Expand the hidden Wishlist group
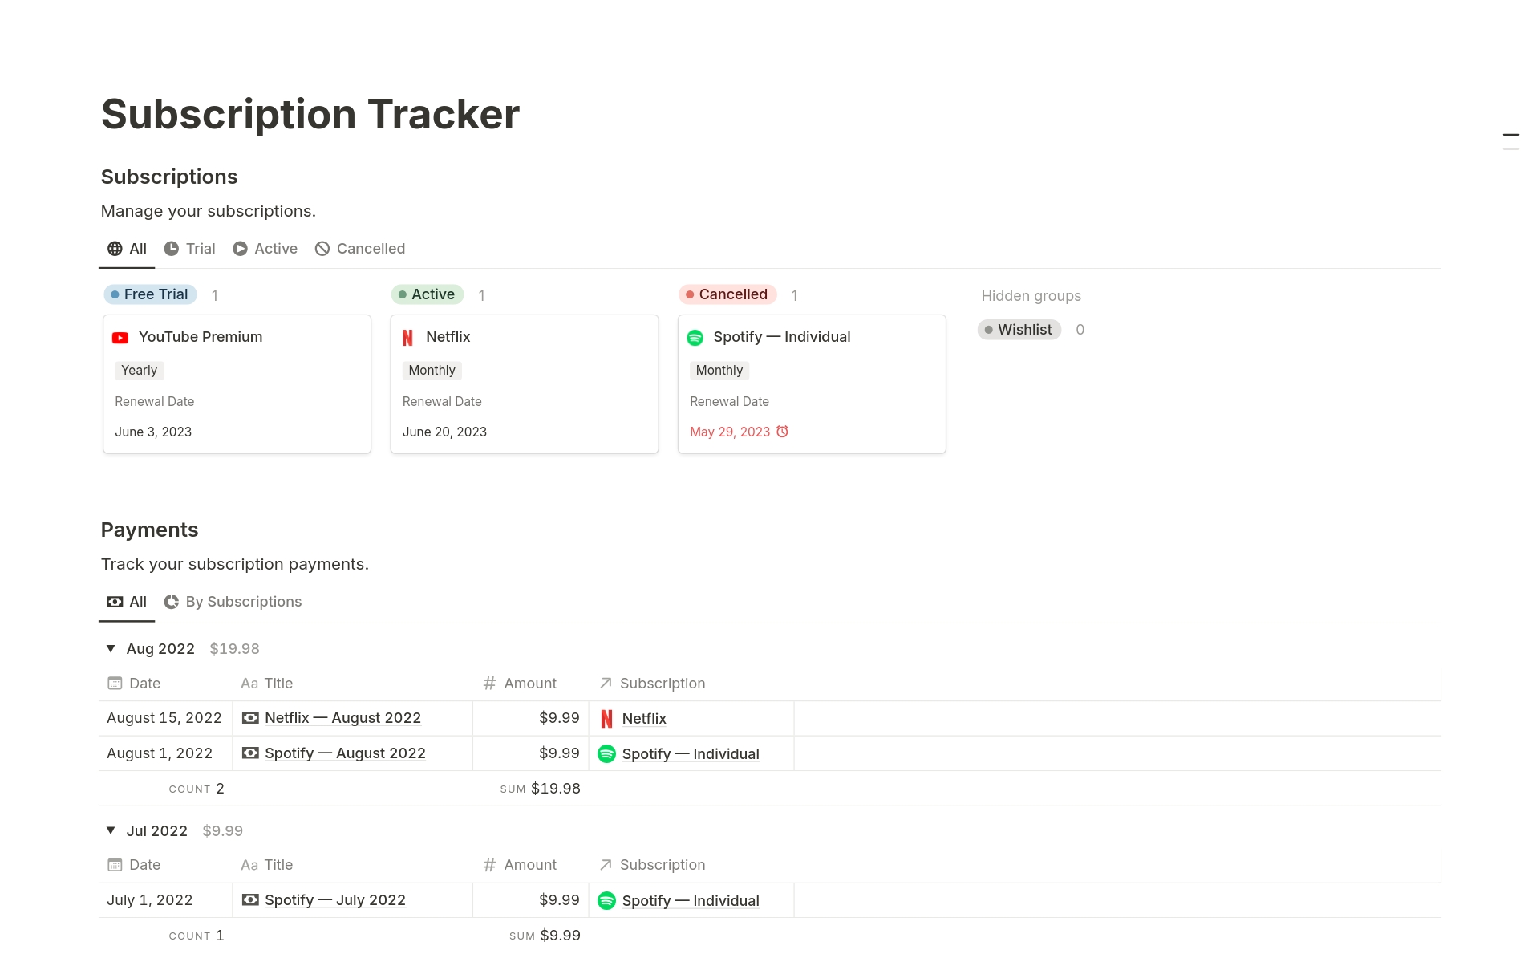This screenshot has height=962, width=1540. pyautogui.click(x=1019, y=330)
